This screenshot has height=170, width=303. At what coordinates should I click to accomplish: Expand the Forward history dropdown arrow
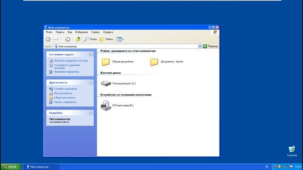pos(72,39)
